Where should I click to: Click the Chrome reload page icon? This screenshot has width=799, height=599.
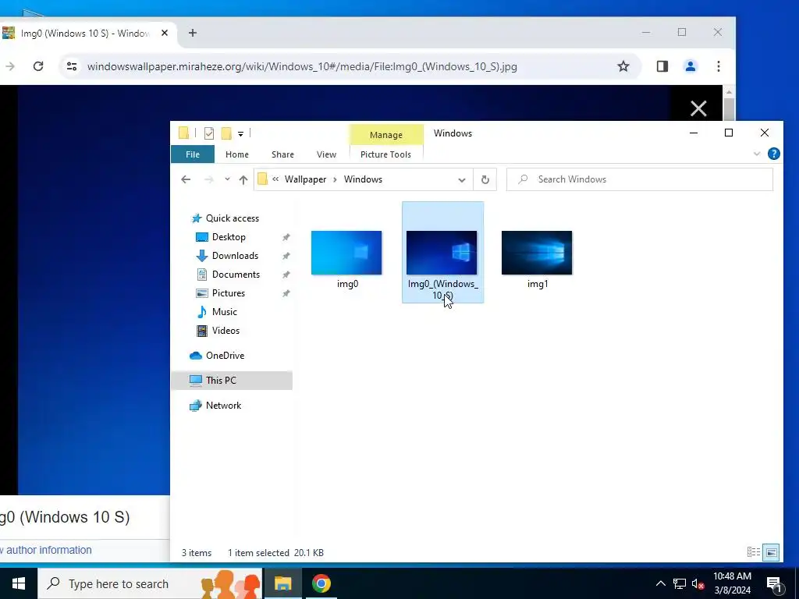tap(38, 66)
